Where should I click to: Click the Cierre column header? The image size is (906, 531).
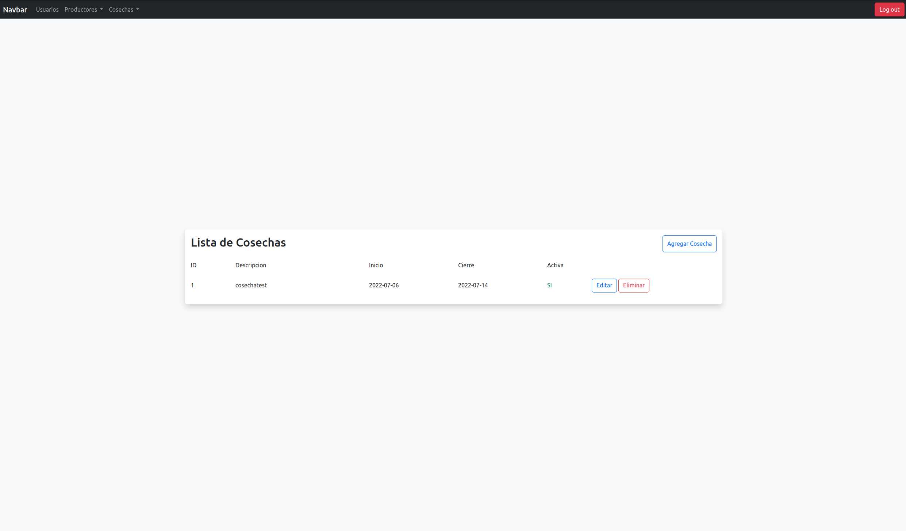pyautogui.click(x=466, y=265)
